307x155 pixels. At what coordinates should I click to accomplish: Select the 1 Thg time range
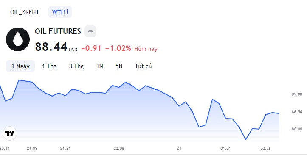point(49,66)
